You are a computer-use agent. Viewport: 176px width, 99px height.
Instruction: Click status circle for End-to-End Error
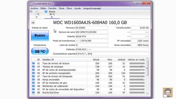33,93
